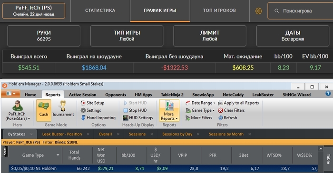Click the ДАТЫ Все время filter button
The image size is (333, 173).
tap(293, 36)
